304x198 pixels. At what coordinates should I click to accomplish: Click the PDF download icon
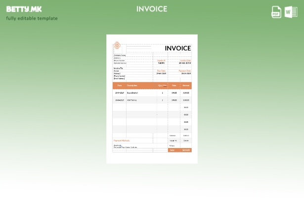tap(276, 12)
